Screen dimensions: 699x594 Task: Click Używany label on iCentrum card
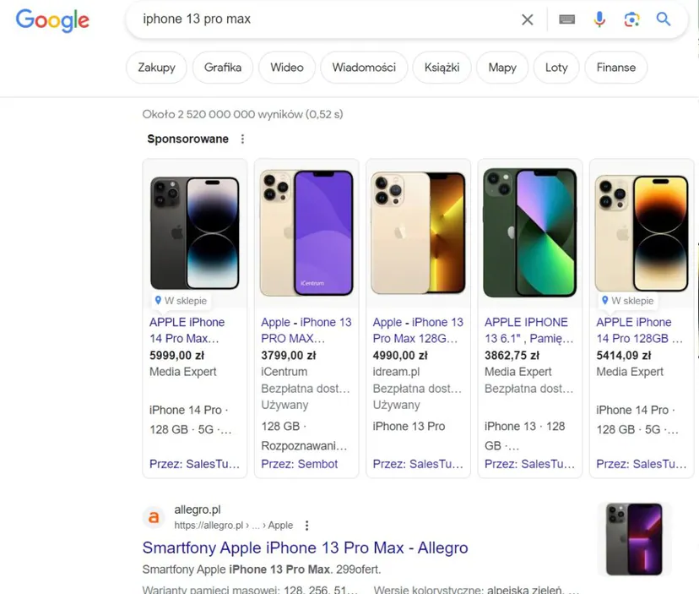284,405
